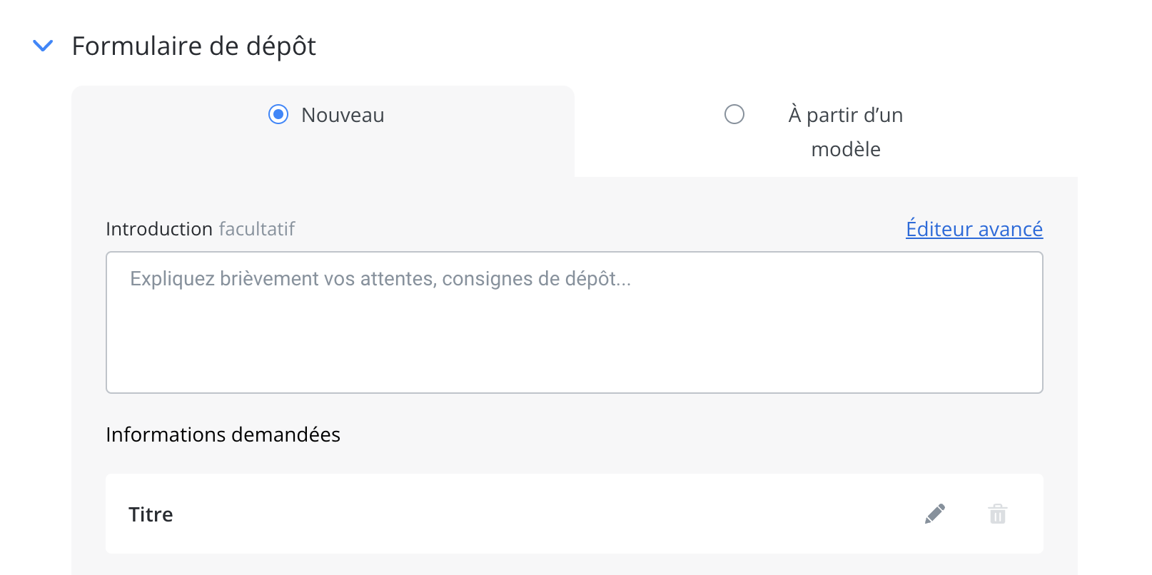Screen dimensions: 1152x575
Task: Focus the Introduction text area
Action: click(575, 322)
